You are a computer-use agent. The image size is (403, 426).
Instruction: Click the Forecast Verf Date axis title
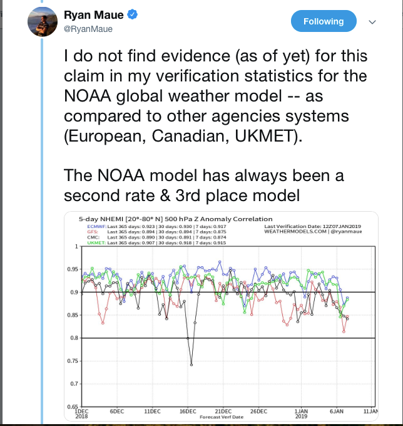click(222, 417)
